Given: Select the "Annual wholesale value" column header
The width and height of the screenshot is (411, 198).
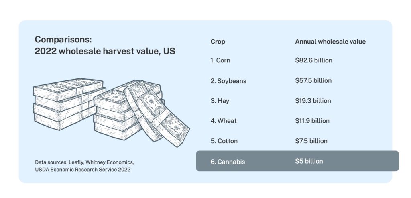Looking at the screenshot, I should [330, 42].
